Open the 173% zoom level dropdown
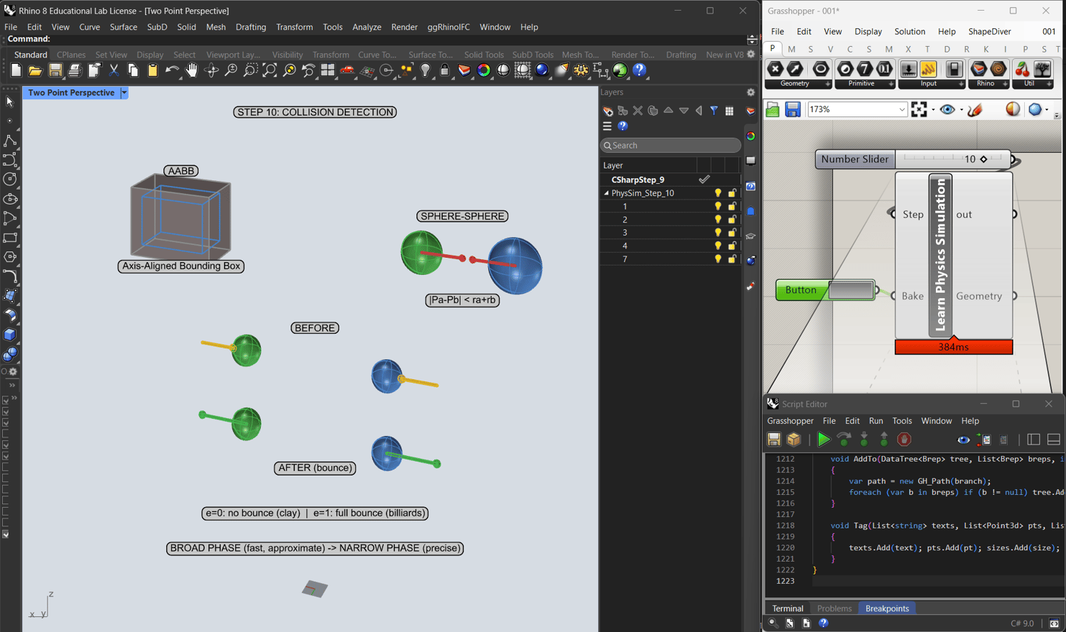The width and height of the screenshot is (1066, 632). click(902, 109)
